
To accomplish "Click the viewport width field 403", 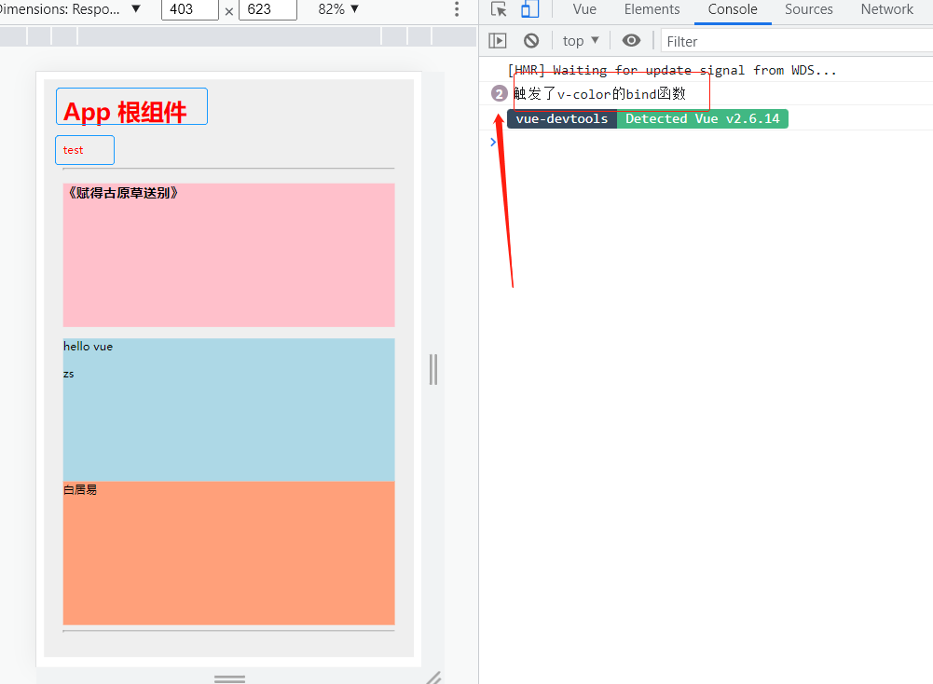I will click(190, 9).
